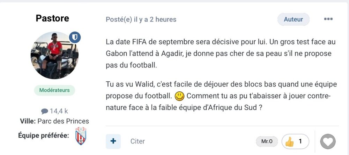This screenshot has height=155, width=349.
Task: Click the favorite team crest icon
Action: (x=81, y=136)
